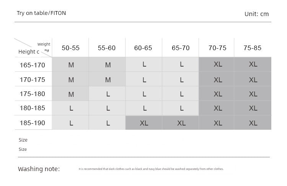Click L cell for 165-170 height, 65-70 weight
The width and height of the screenshot is (287, 186).
pos(181,65)
